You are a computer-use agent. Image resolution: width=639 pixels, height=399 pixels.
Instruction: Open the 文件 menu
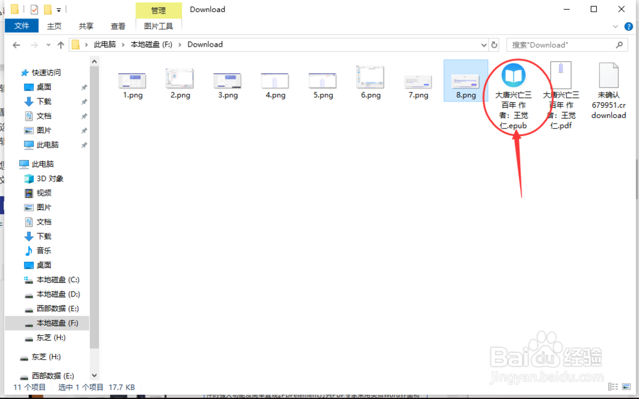[x=22, y=26]
